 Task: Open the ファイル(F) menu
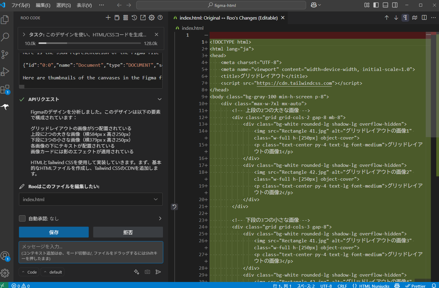coord(20,5)
